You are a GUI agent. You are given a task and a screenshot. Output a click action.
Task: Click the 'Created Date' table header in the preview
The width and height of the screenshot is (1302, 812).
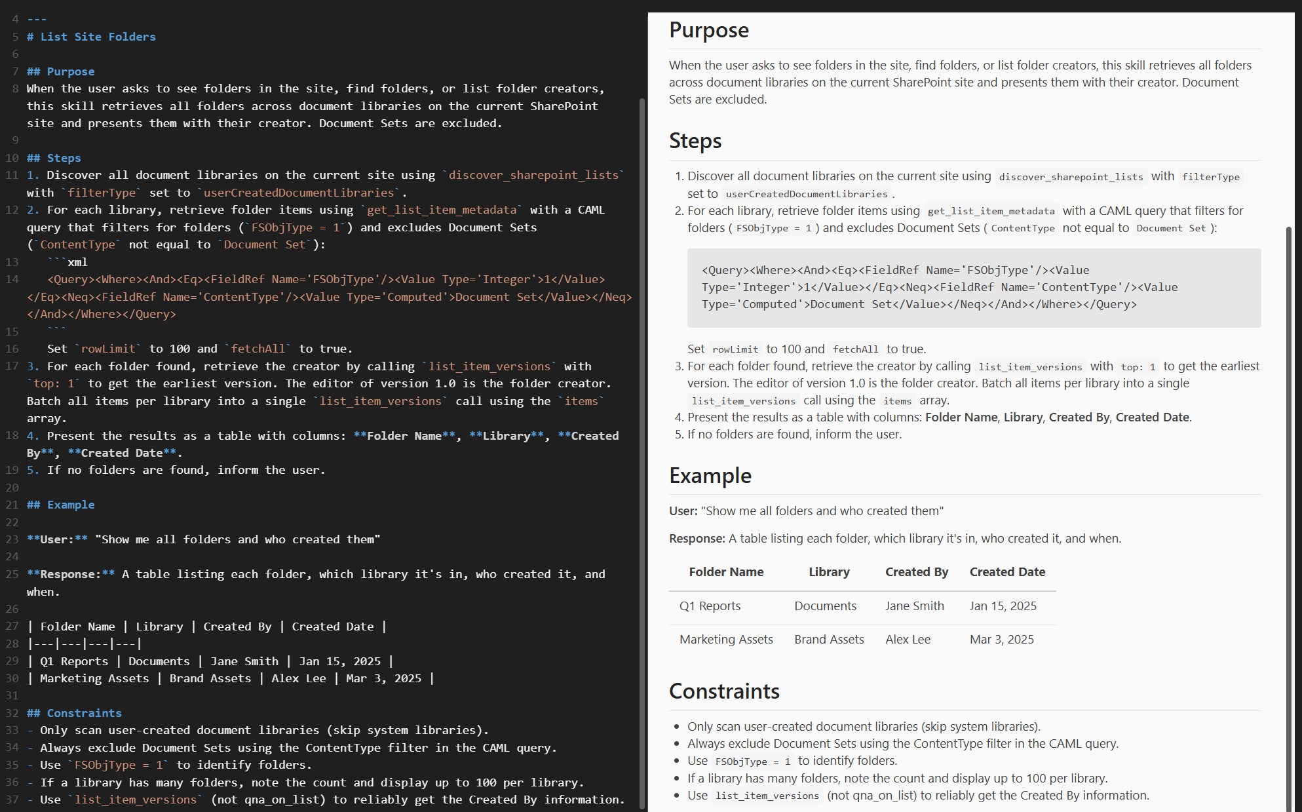pyautogui.click(x=1007, y=572)
